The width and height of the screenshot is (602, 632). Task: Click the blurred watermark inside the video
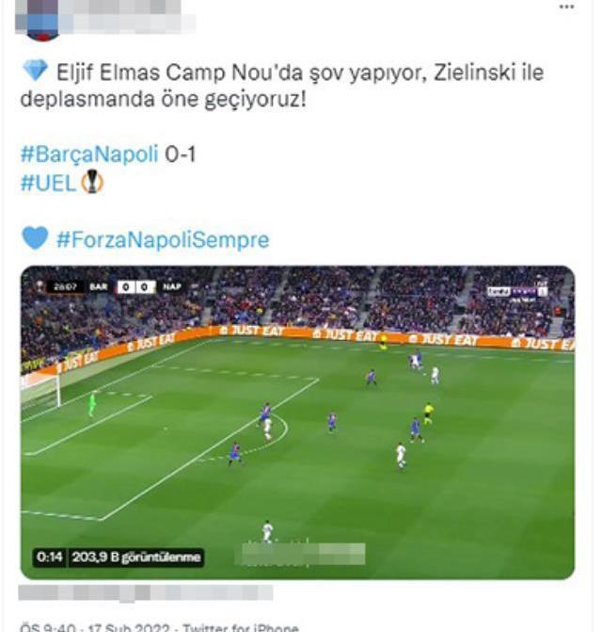(x=300, y=554)
